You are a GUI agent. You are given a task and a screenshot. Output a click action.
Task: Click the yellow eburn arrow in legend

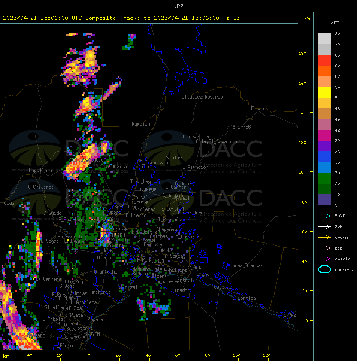[324, 238]
